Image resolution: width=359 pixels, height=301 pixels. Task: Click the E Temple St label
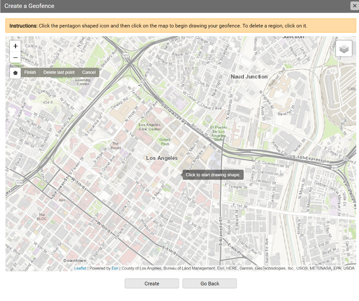[x=236, y=186]
